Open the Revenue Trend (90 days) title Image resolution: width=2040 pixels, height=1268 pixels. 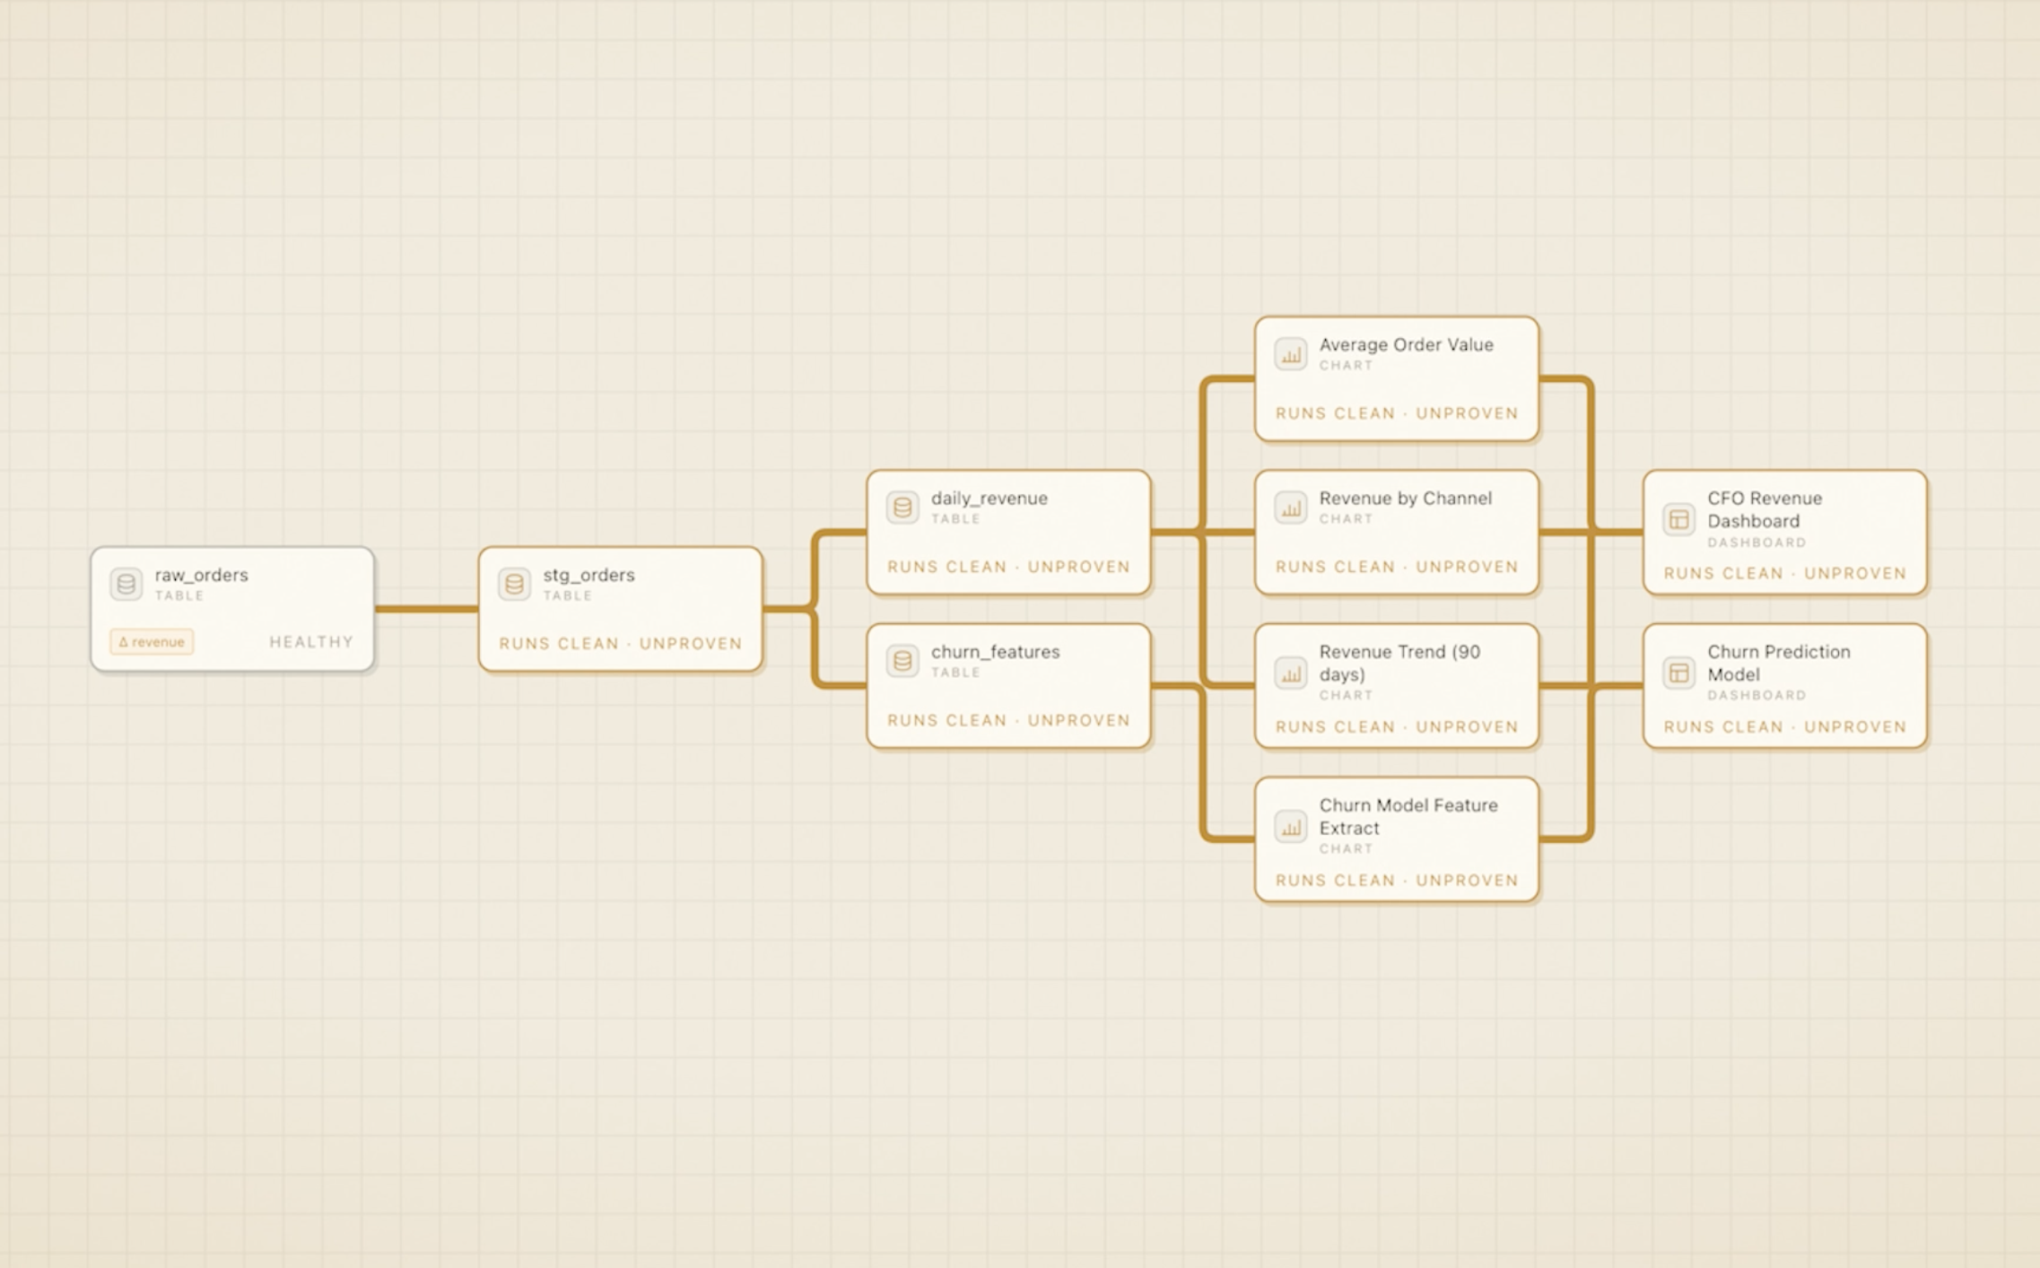(1399, 663)
